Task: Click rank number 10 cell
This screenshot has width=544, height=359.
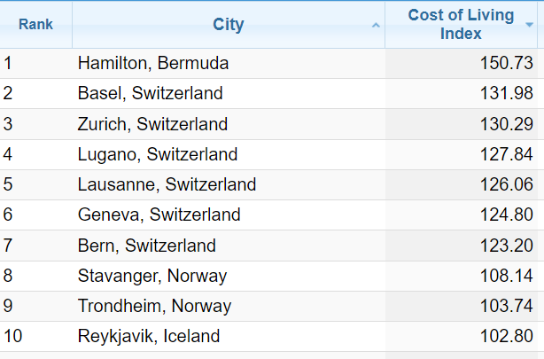Action: (x=12, y=336)
